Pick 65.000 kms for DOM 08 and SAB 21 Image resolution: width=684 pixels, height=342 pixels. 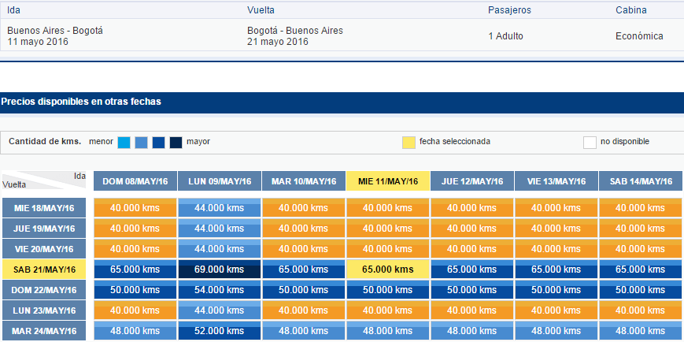pyautogui.click(x=135, y=270)
